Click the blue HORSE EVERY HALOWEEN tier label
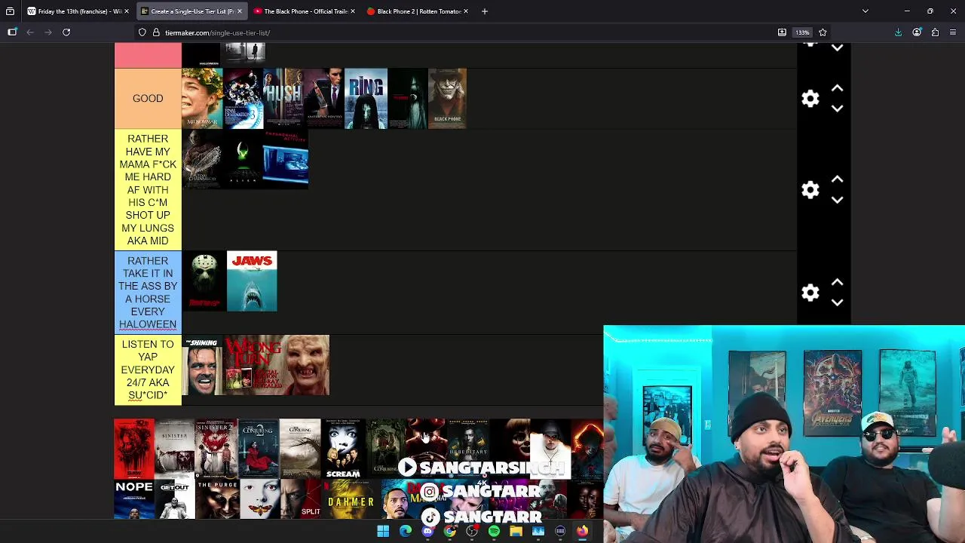This screenshot has height=543, width=965. [148, 293]
